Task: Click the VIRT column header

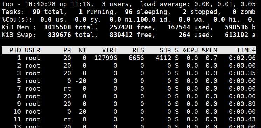Action: point(110,50)
